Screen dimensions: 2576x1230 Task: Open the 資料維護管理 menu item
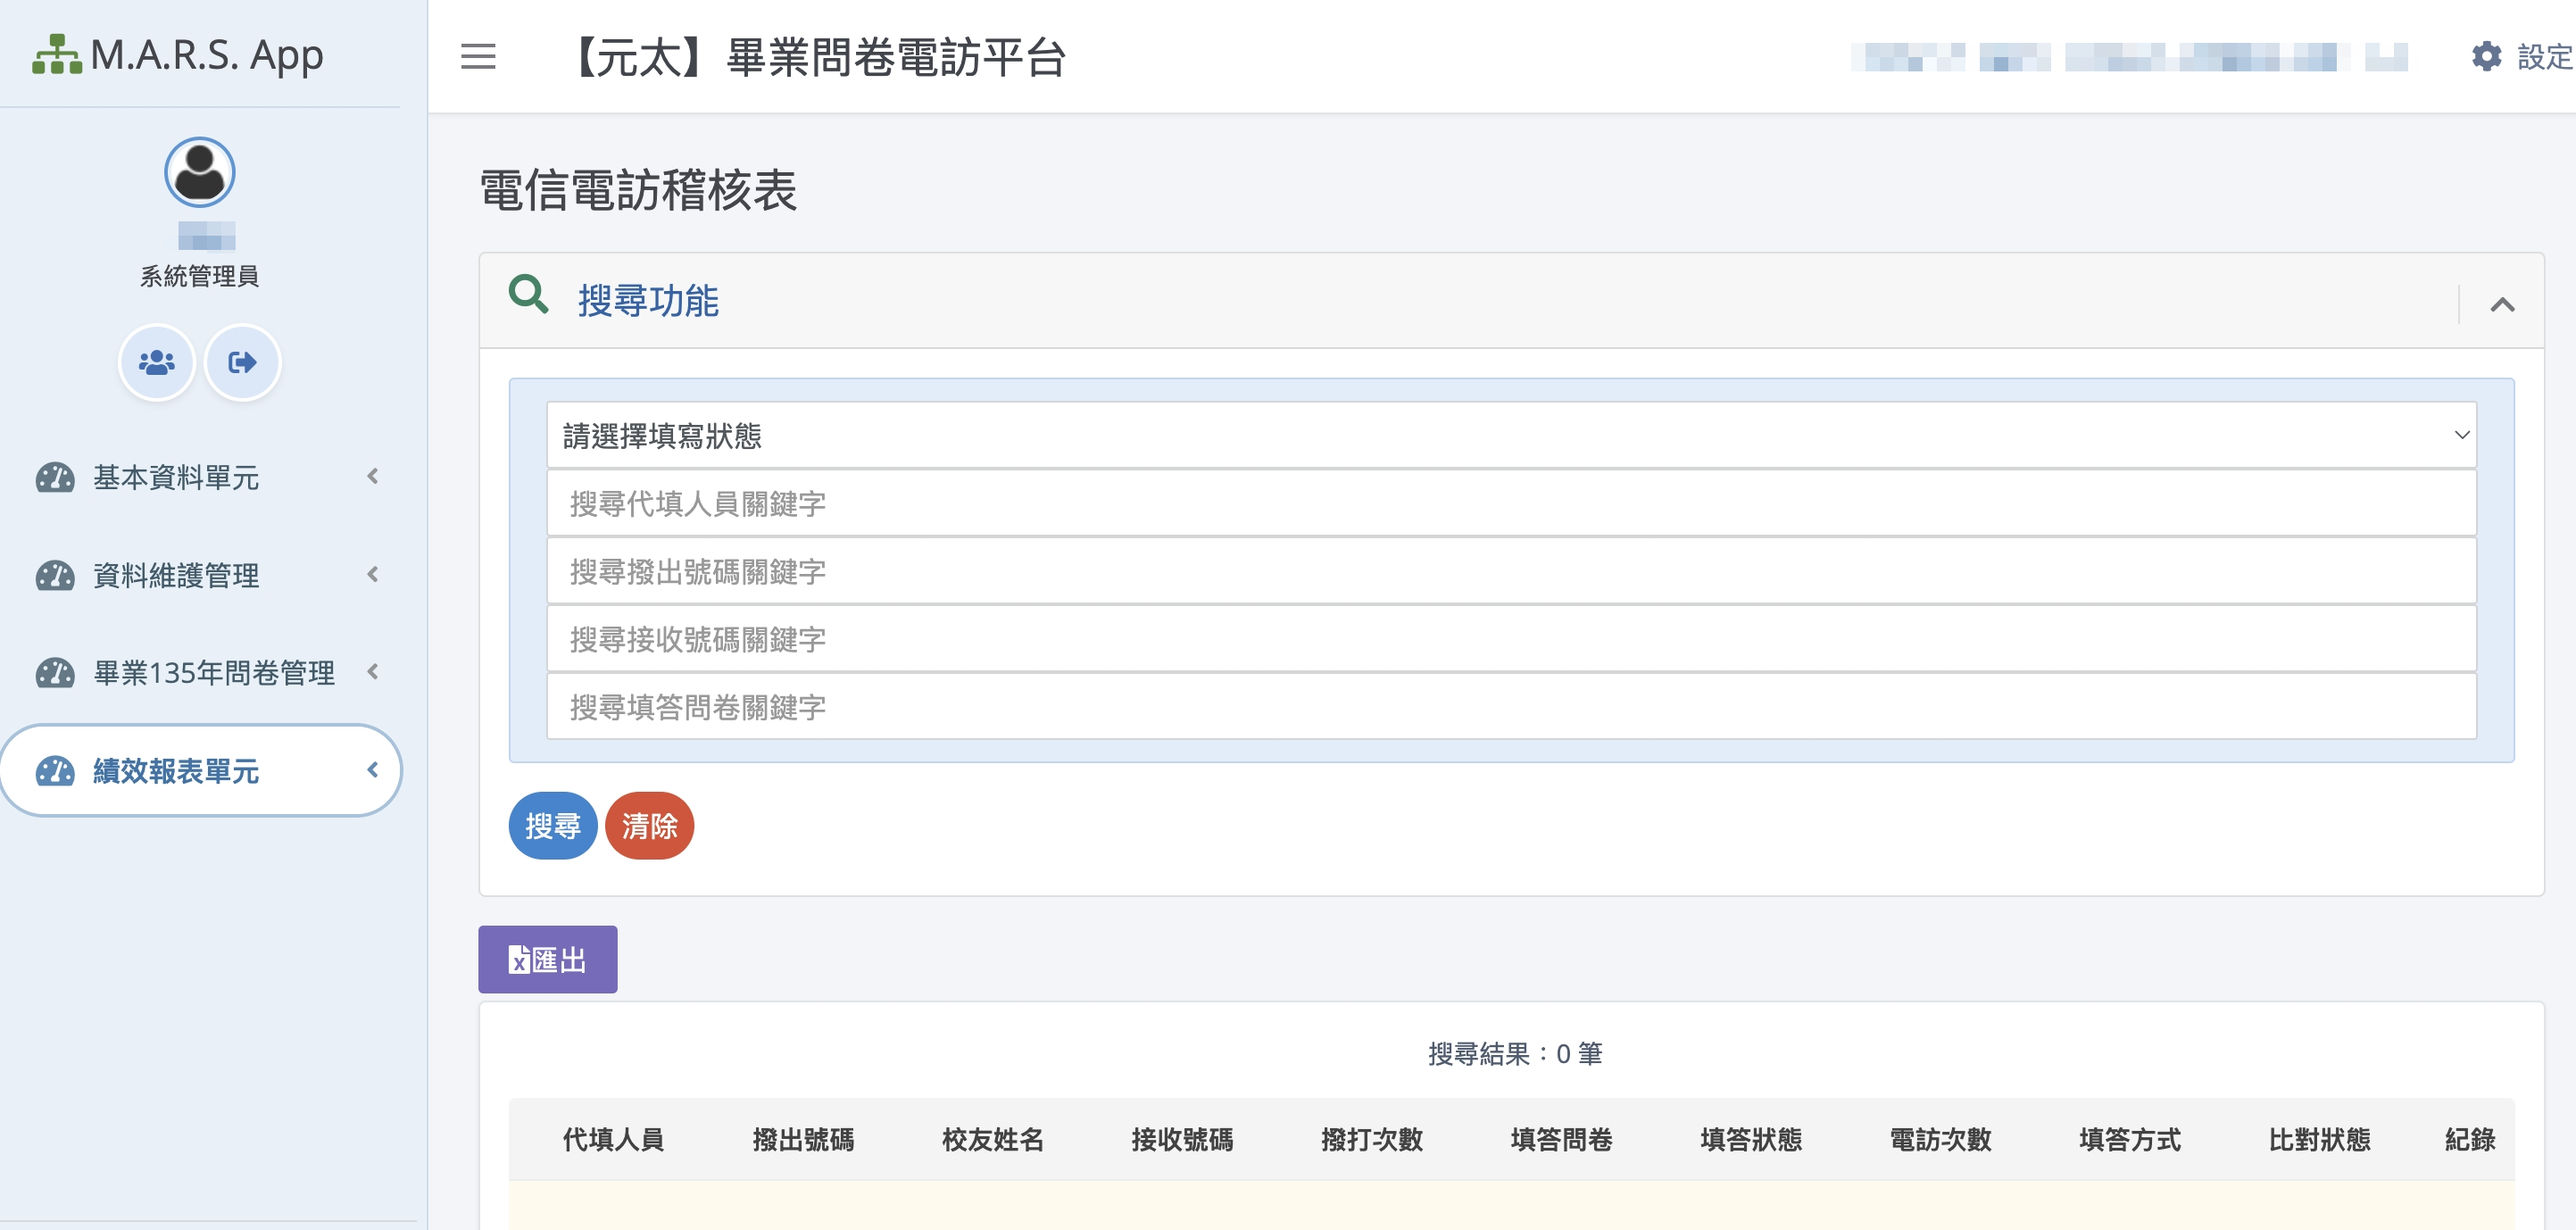point(200,576)
